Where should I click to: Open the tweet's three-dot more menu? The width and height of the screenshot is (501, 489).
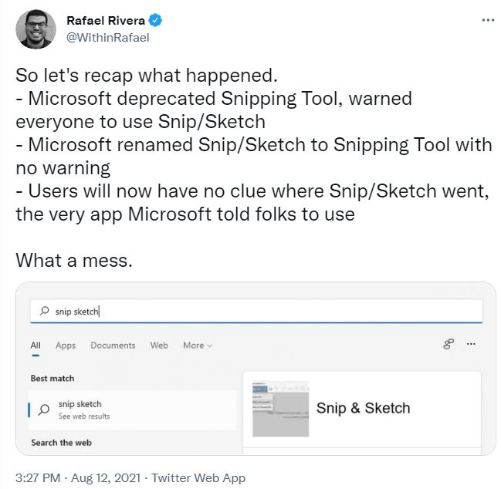click(488, 20)
